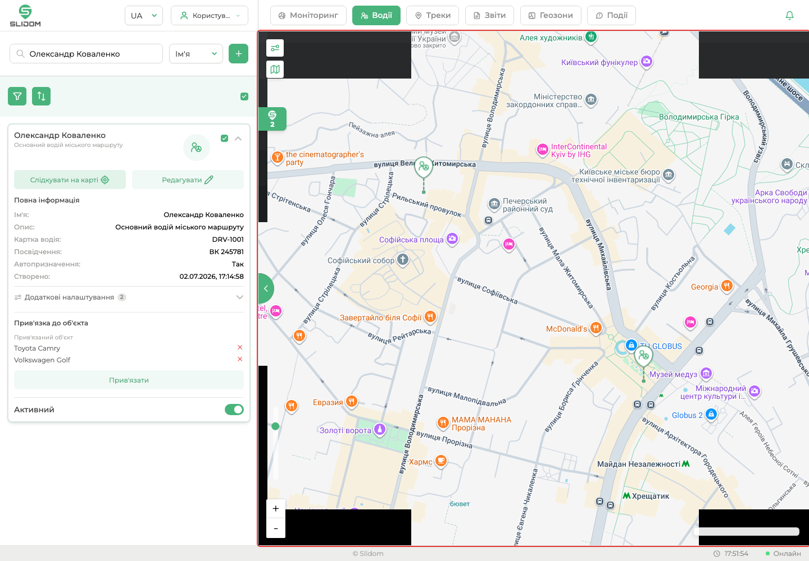Viewport: 809px width, 561px height.
Task: Click driver marker near TU GLOBUS
Action: 644,356
